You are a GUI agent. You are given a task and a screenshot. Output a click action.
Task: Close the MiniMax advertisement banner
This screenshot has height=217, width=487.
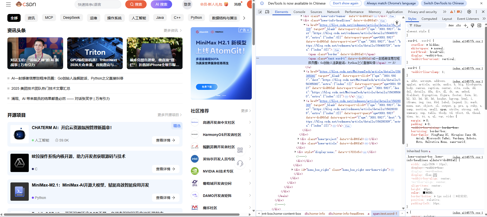(248, 30)
